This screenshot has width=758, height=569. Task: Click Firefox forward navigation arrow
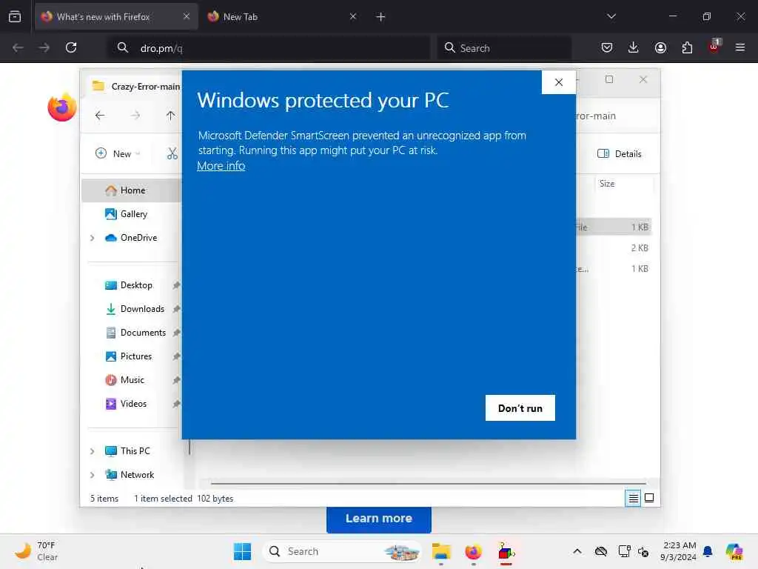tap(44, 47)
